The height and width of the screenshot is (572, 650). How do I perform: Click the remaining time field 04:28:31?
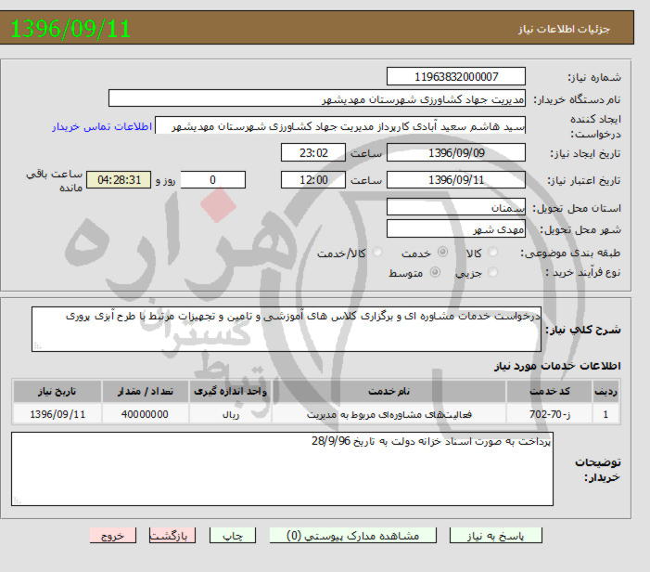(119, 180)
